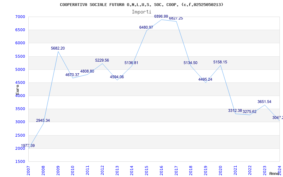Click the 'Importi' subtitle
The image size is (283, 177).
coord(141,12)
